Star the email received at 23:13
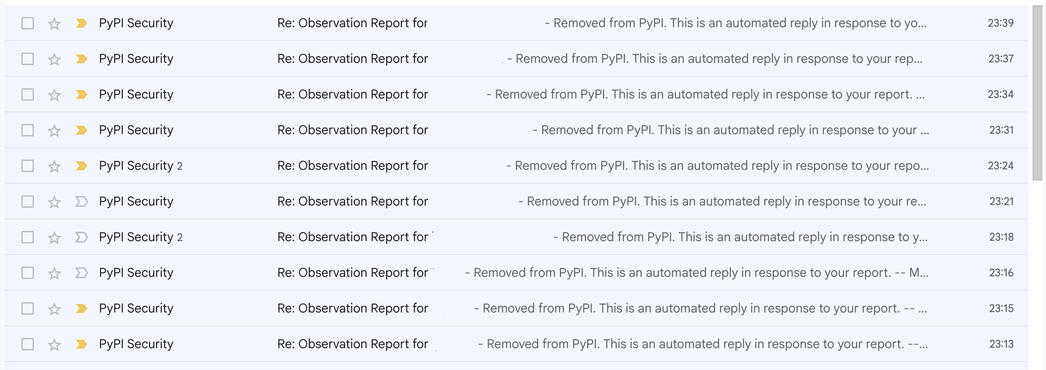Screen dimensions: 1046x370 (x=54, y=344)
